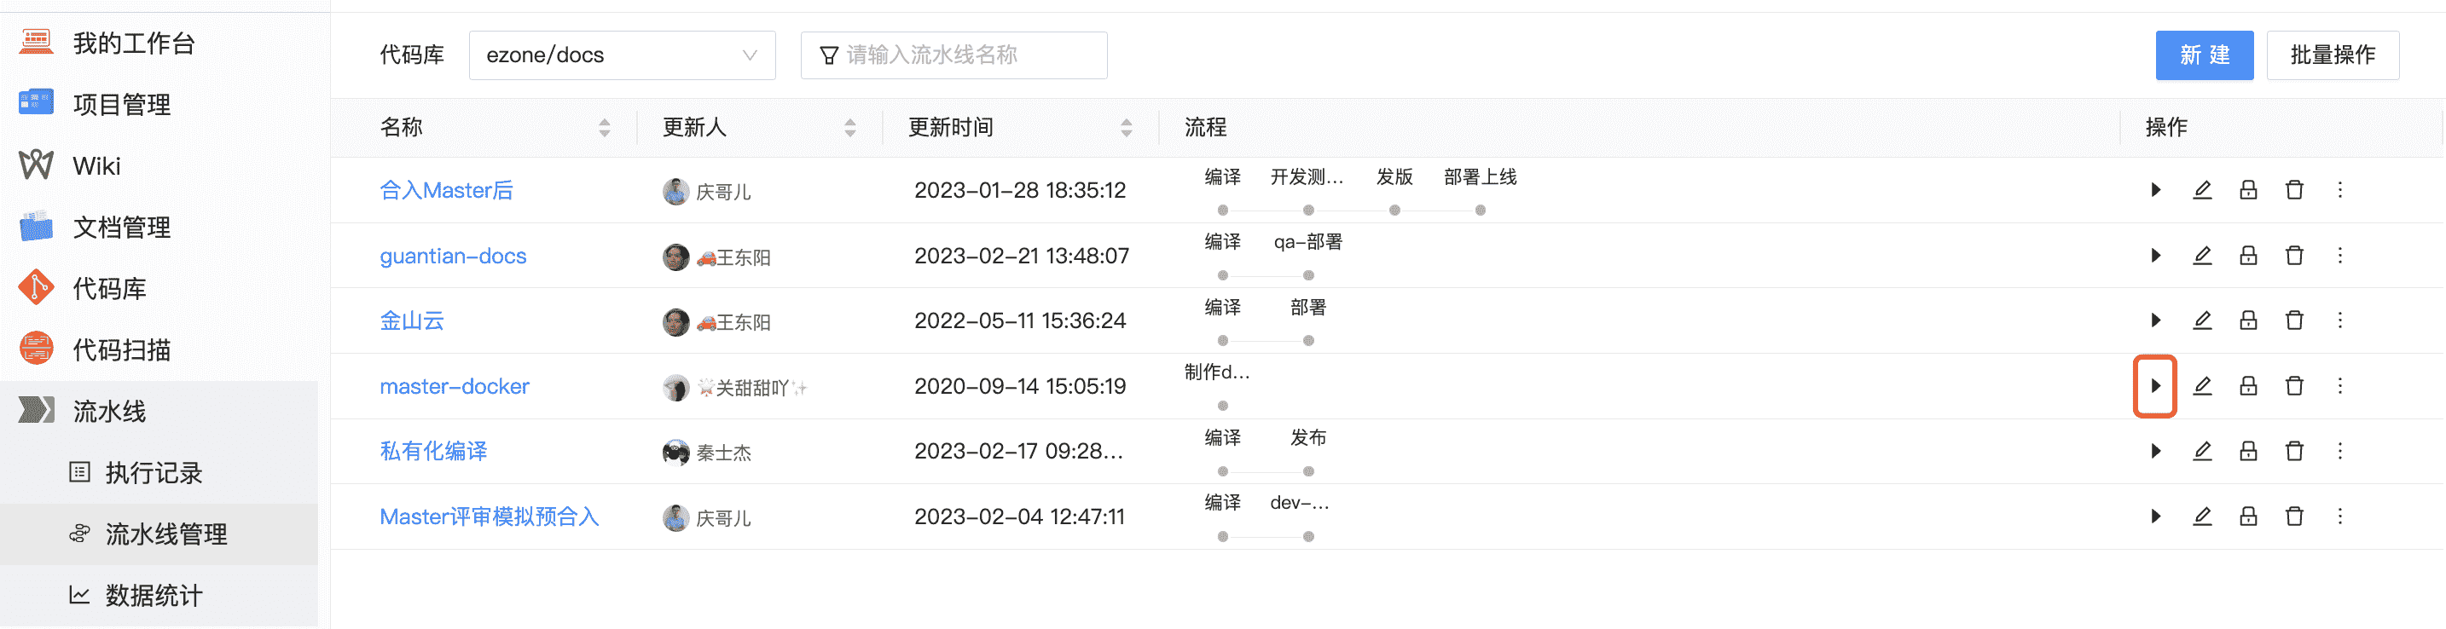
Task: Lock the 私有化编译 pipeline
Action: click(x=2247, y=452)
